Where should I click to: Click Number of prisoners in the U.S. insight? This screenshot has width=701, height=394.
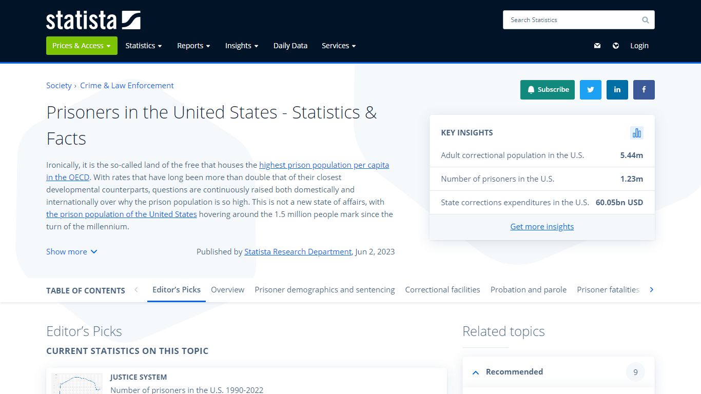pos(542,179)
